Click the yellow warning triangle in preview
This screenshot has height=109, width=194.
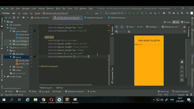tap(184, 27)
